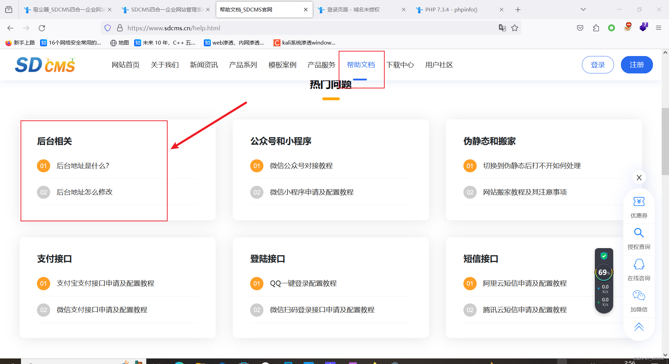Click the 注册 button
The image size is (669, 364).
tap(637, 65)
